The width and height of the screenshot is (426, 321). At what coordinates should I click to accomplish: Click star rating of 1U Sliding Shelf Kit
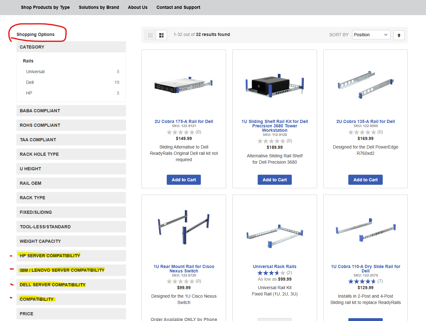(x=272, y=141)
